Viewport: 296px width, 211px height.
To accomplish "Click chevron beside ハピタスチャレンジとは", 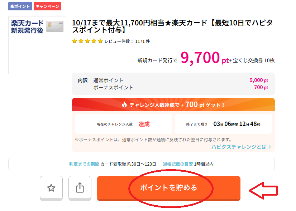I will [269, 147].
